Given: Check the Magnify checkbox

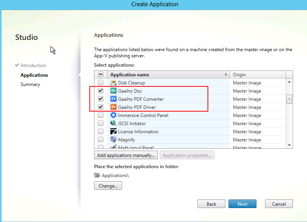Looking at the screenshot, I should tap(101, 139).
